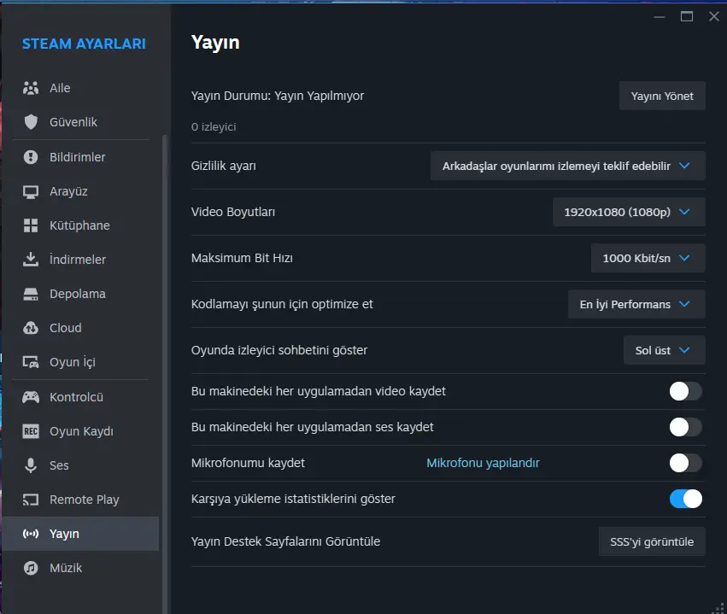The image size is (727, 614).
Task: Open Oyun Kaydı settings label
Action: pyautogui.click(x=81, y=431)
